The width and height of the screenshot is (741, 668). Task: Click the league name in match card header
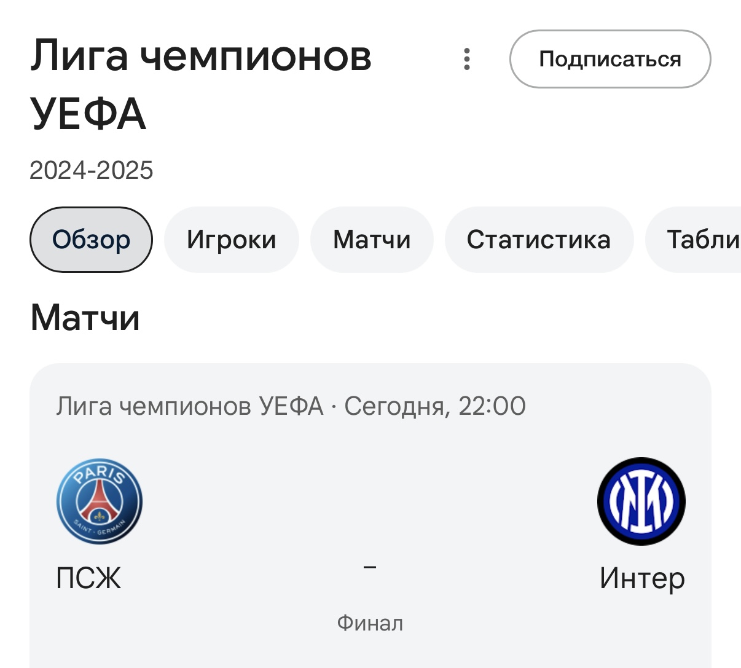189,406
